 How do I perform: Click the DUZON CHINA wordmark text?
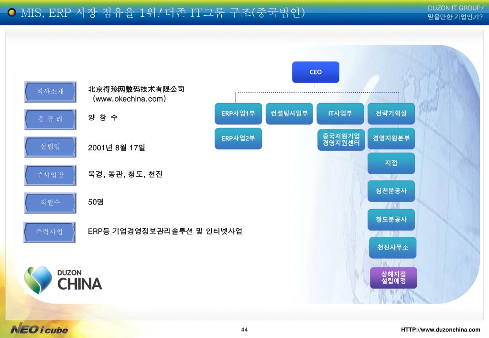(x=80, y=280)
